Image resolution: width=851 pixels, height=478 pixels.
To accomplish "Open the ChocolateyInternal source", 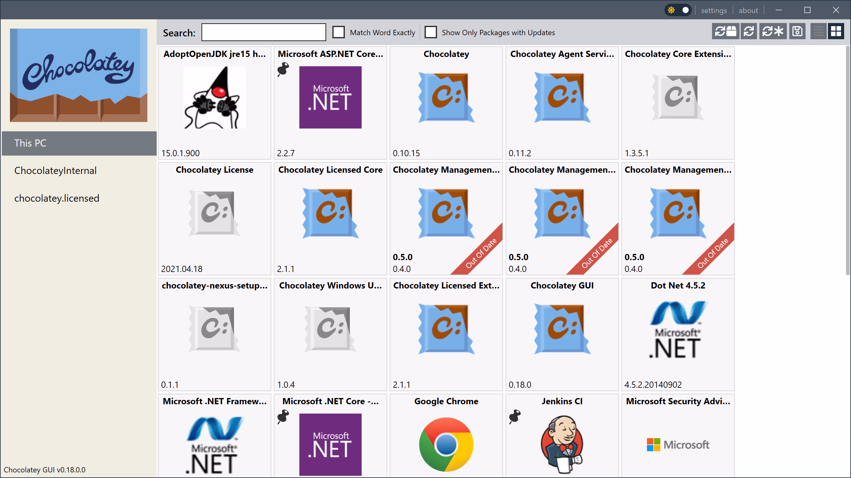I will pos(55,171).
